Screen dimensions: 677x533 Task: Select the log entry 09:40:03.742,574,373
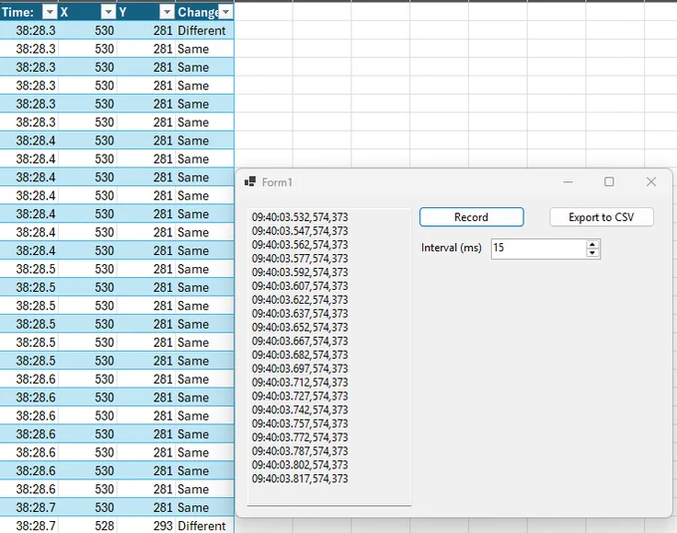pos(300,409)
